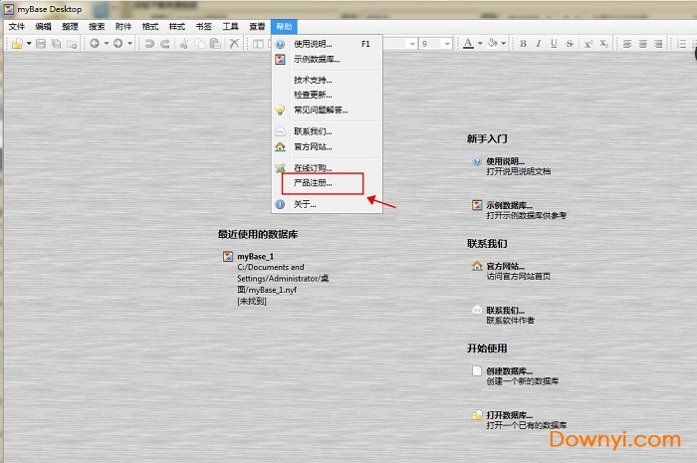697x463 pixels.
Task: Toggle italic formatting
Action: pos(539,44)
